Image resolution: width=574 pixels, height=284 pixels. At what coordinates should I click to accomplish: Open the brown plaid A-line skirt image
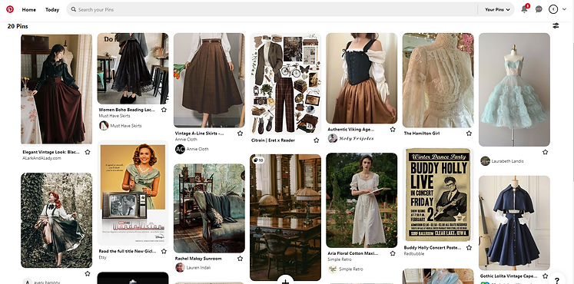209,80
